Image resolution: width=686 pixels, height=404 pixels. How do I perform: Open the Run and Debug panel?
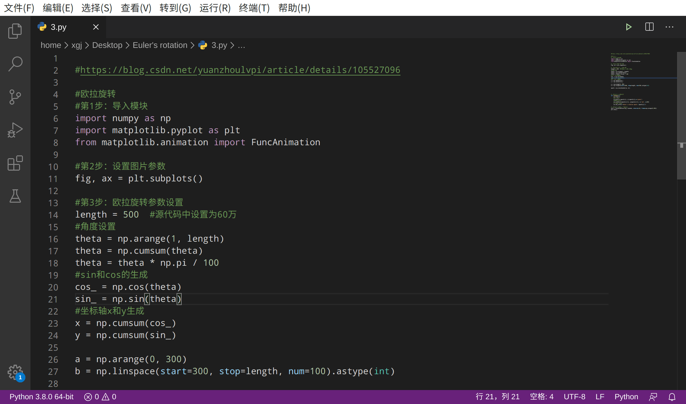pyautogui.click(x=15, y=130)
